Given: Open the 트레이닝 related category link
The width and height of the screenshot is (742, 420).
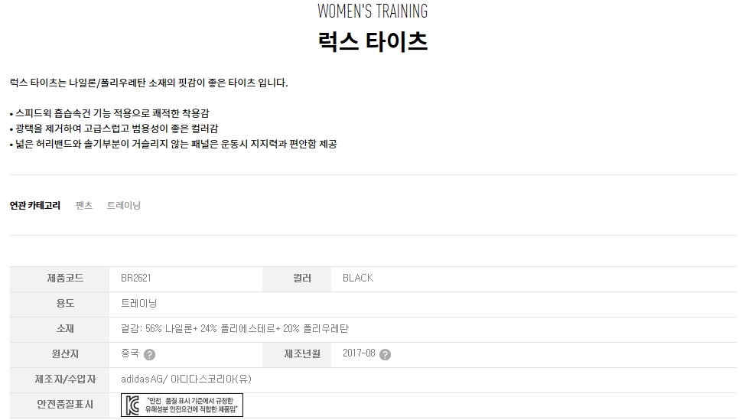Looking at the screenshot, I should [x=123, y=206].
